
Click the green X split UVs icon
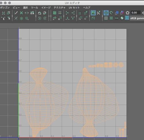pos(21,13)
